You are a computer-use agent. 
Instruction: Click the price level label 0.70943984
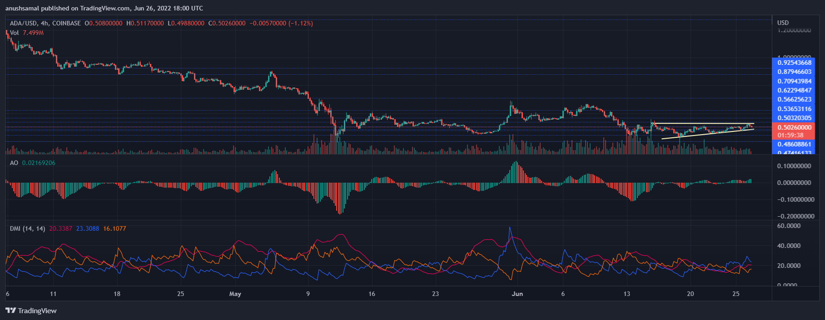pyautogui.click(x=794, y=81)
